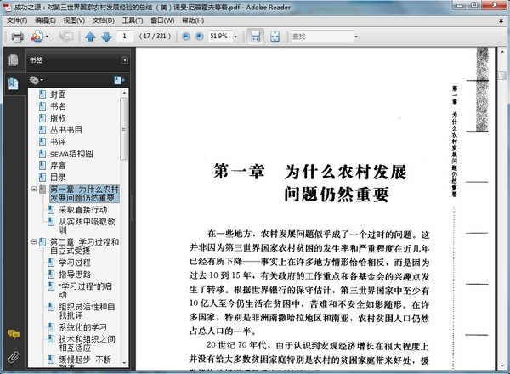Toggle the Bookmarks panel icon
Image resolution: width=510 pixels, height=374 pixels.
point(14,84)
